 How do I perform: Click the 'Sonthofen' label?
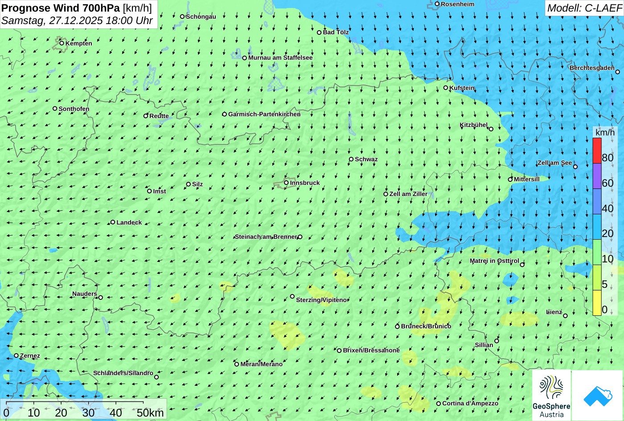(74, 109)
